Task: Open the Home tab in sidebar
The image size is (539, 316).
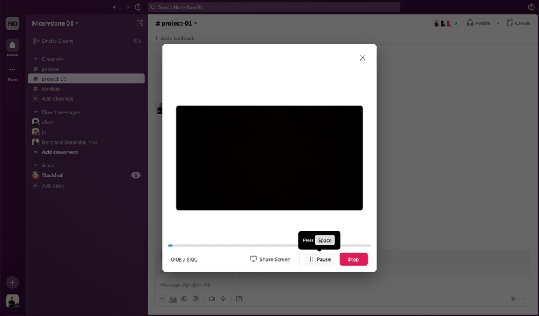Action: 12,48
